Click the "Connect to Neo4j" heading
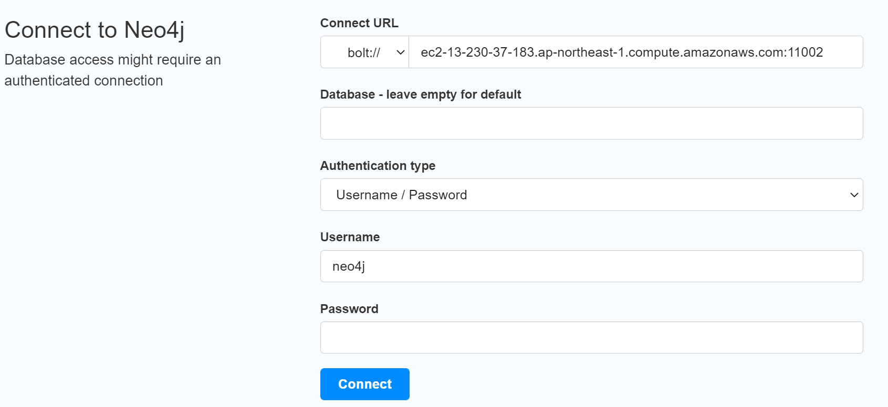Viewport: 888px width, 407px height. (x=95, y=30)
